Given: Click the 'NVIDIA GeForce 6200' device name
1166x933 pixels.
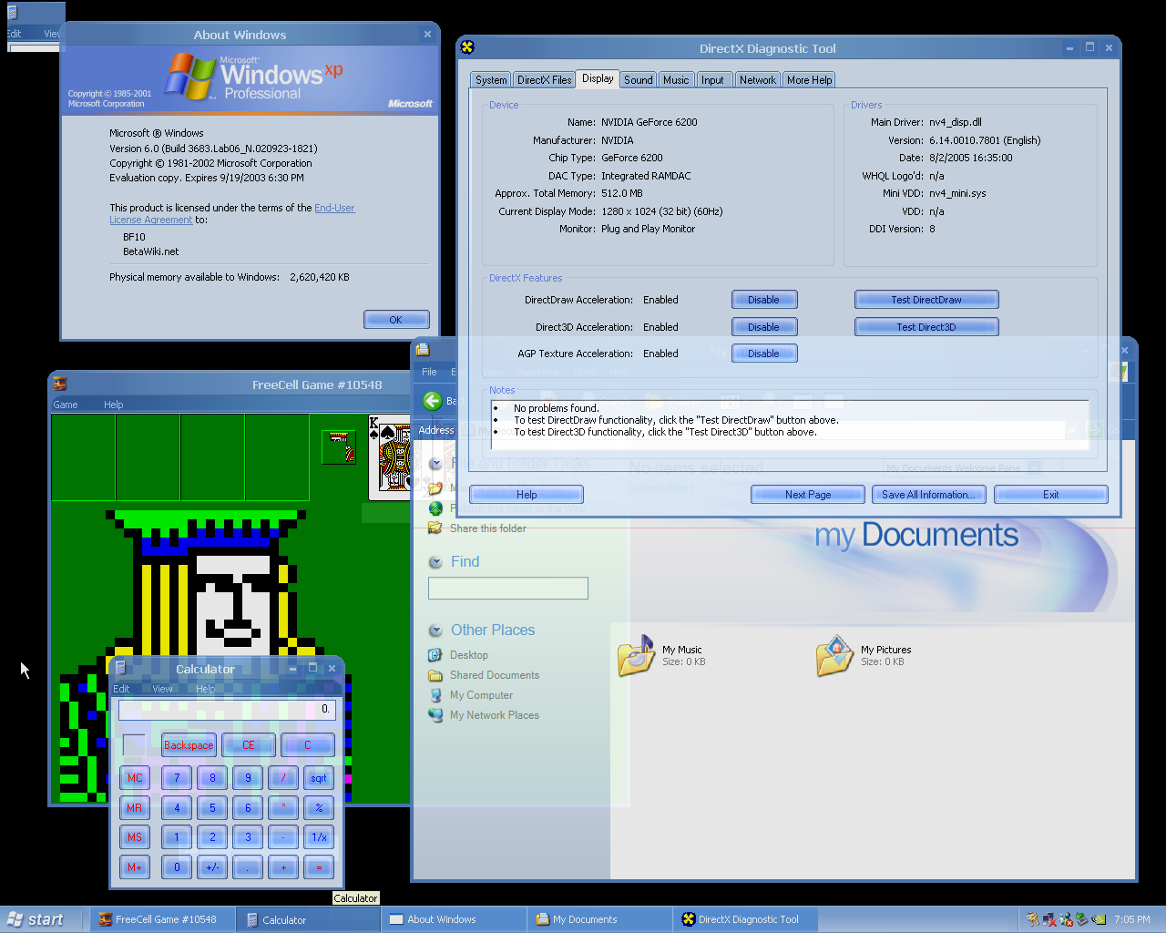Looking at the screenshot, I should [649, 122].
